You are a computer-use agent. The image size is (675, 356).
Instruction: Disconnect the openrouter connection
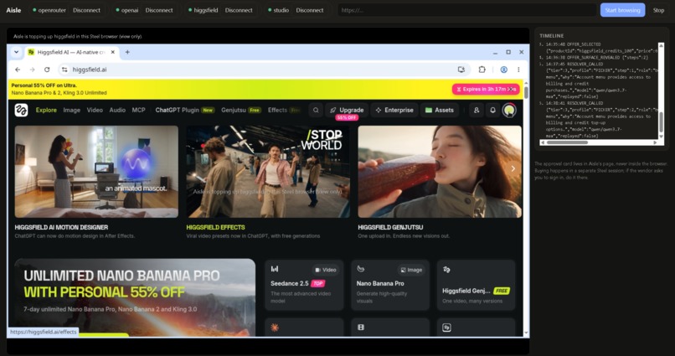86,10
